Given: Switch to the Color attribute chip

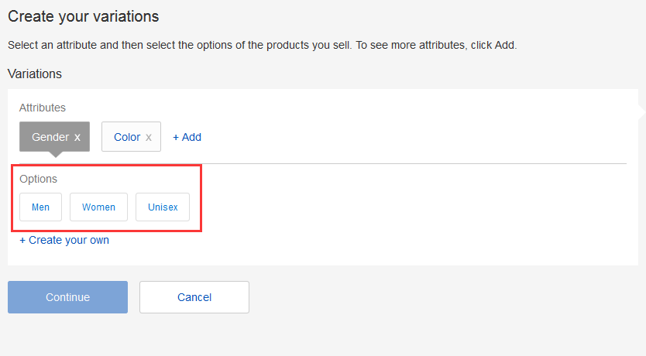Looking at the screenshot, I should (x=126, y=137).
